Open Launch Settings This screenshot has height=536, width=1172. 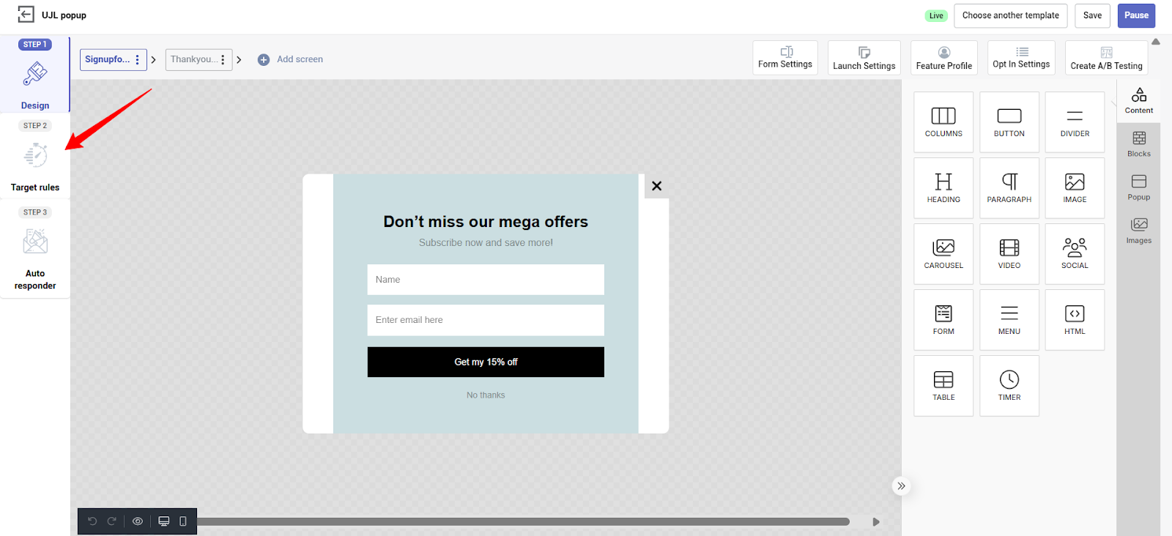click(x=864, y=58)
